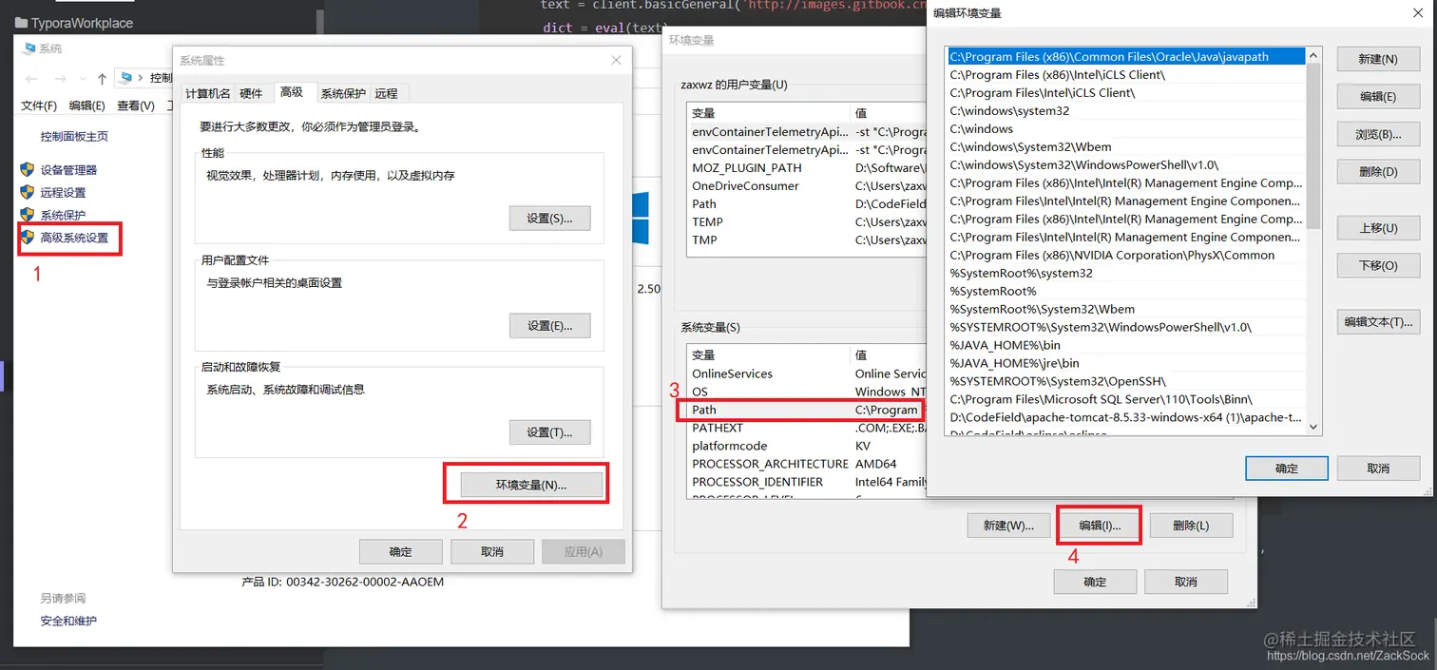The image size is (1437, 670).
Task: Select the NVIDIA Corporation\PhysX\Common entry
Action: (1127, 255)
